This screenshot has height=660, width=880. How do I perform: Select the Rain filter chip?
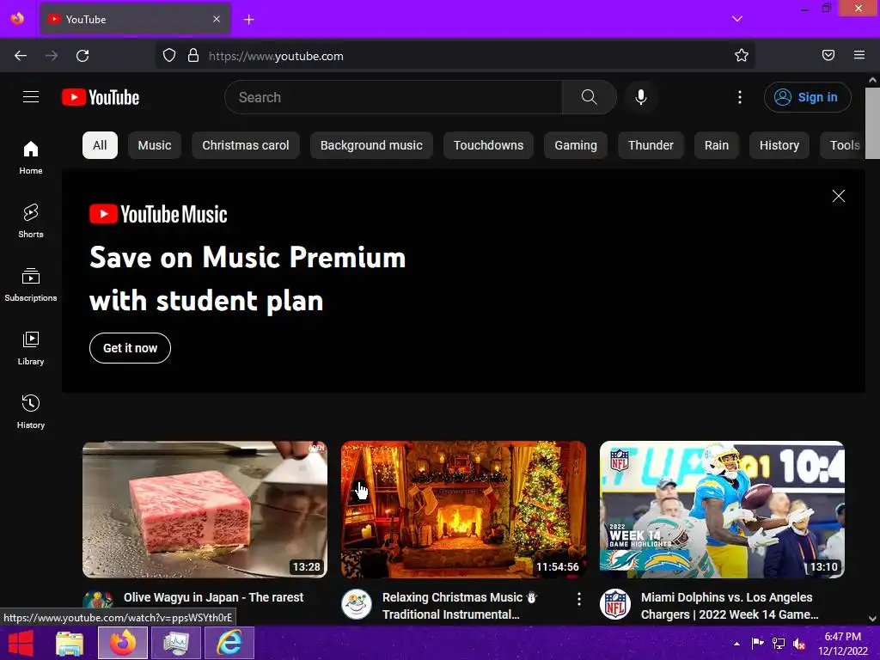coord(716,145)
